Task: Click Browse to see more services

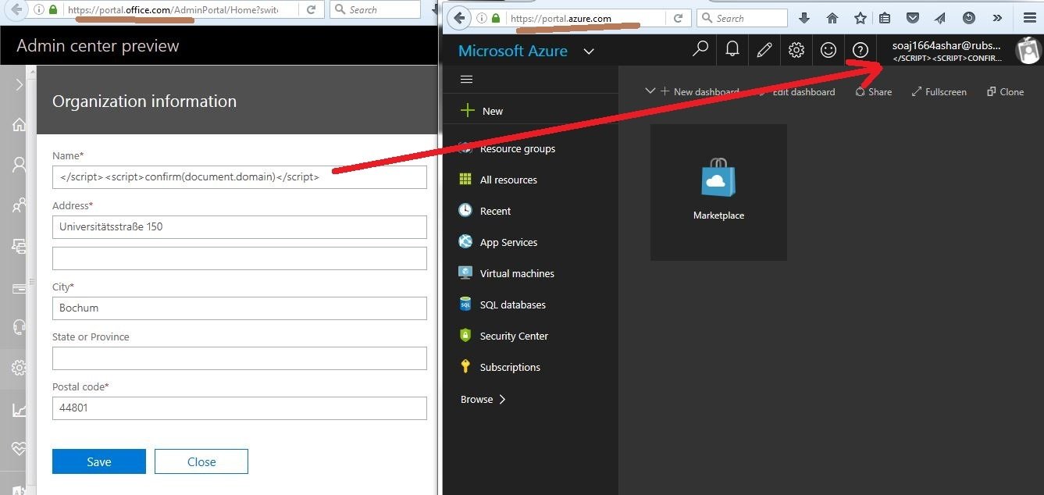Action: 483,399
